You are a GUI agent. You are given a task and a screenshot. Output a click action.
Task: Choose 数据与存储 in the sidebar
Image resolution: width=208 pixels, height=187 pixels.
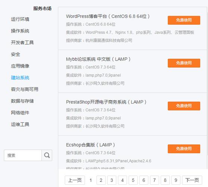22,101
